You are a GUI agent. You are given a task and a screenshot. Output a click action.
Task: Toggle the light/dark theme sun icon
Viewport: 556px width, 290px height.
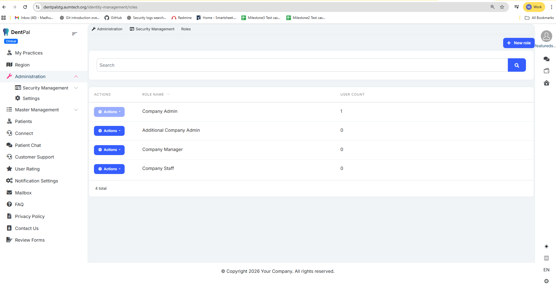coord(546,247)
